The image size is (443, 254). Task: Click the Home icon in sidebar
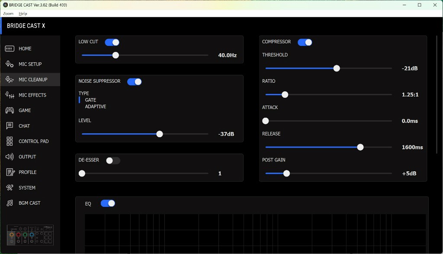(10, 49)
